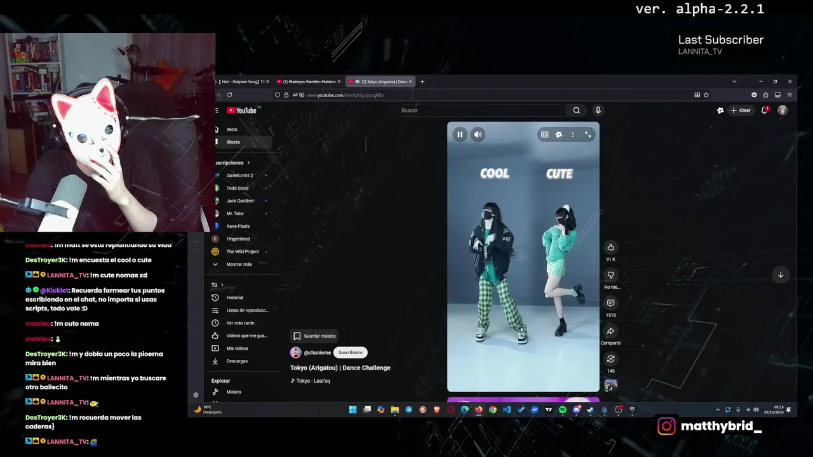The height and width of the screenshot is (457, 813).
Task: Open the Short's settings gear
Action: (x=558, y=135)
